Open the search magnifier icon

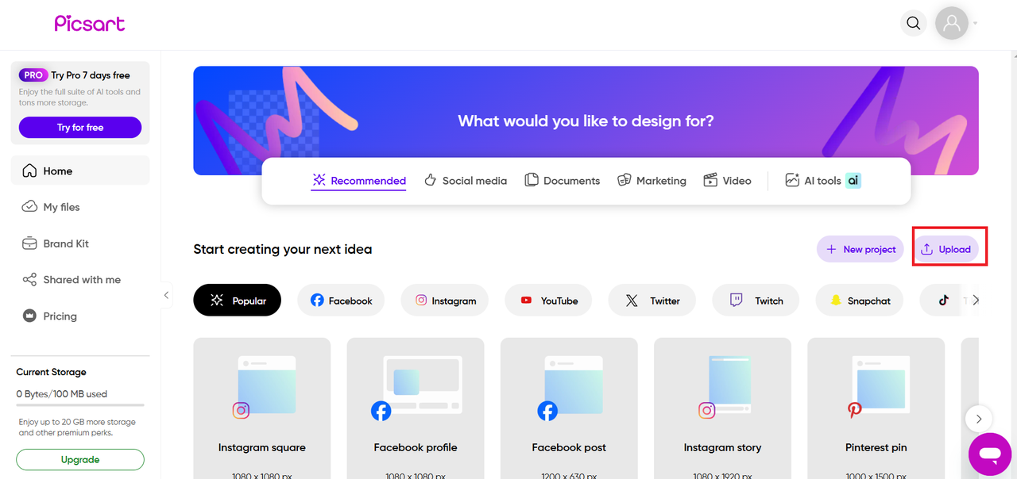pos(914,23)
